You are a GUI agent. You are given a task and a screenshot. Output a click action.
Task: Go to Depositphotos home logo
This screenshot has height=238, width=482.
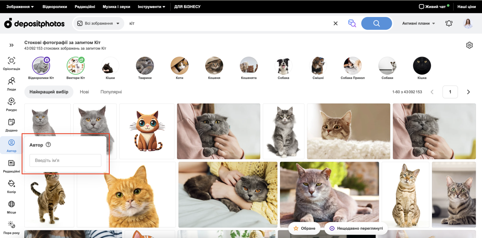point(34,23)
